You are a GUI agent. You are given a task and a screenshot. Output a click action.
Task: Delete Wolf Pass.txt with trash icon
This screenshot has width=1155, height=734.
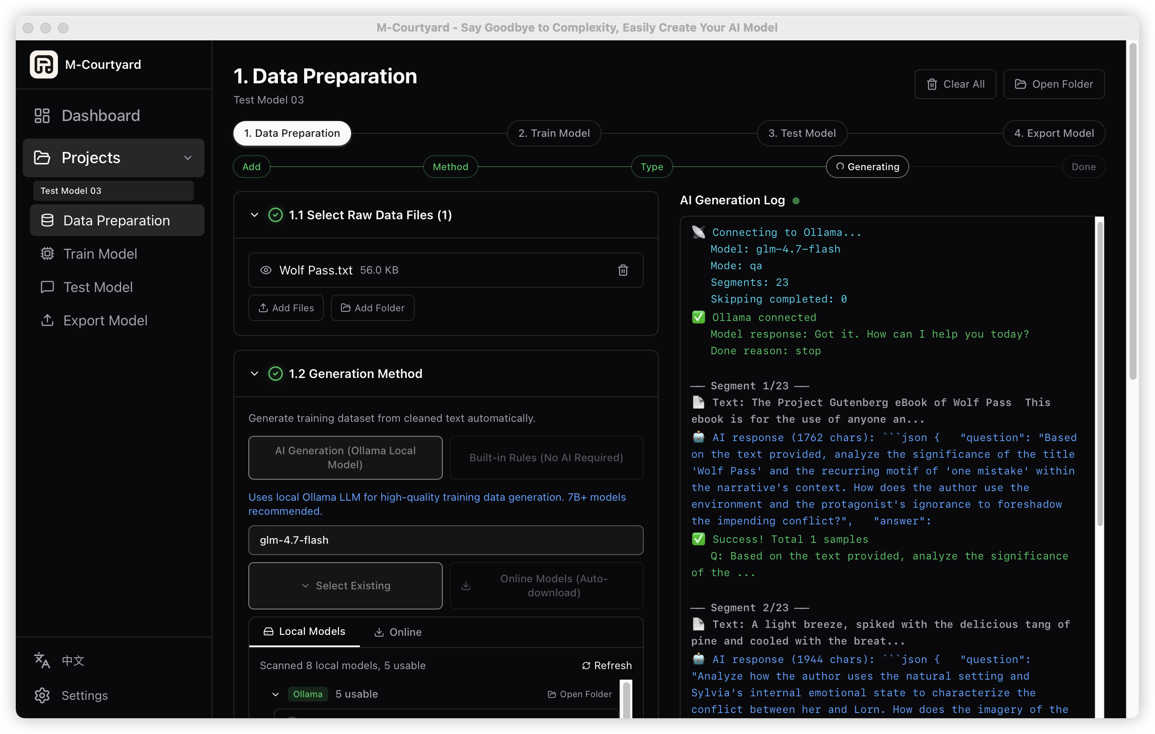tap(623, 270)
